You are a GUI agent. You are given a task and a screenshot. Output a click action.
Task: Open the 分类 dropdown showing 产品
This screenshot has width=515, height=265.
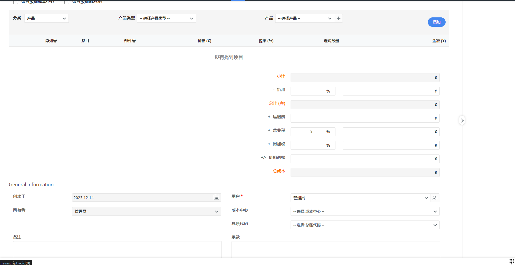click(x=47, y=18)
